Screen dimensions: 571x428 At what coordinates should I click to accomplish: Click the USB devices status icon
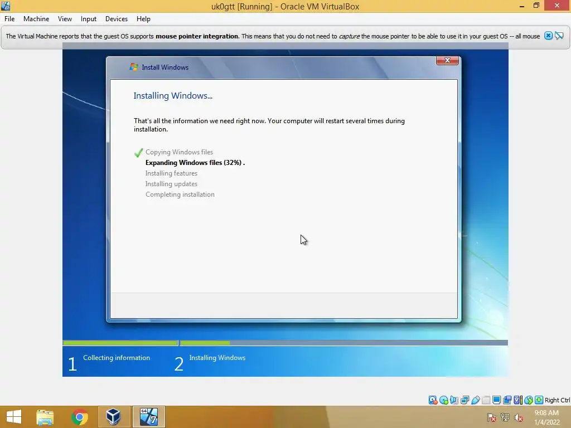click(475, 400)
